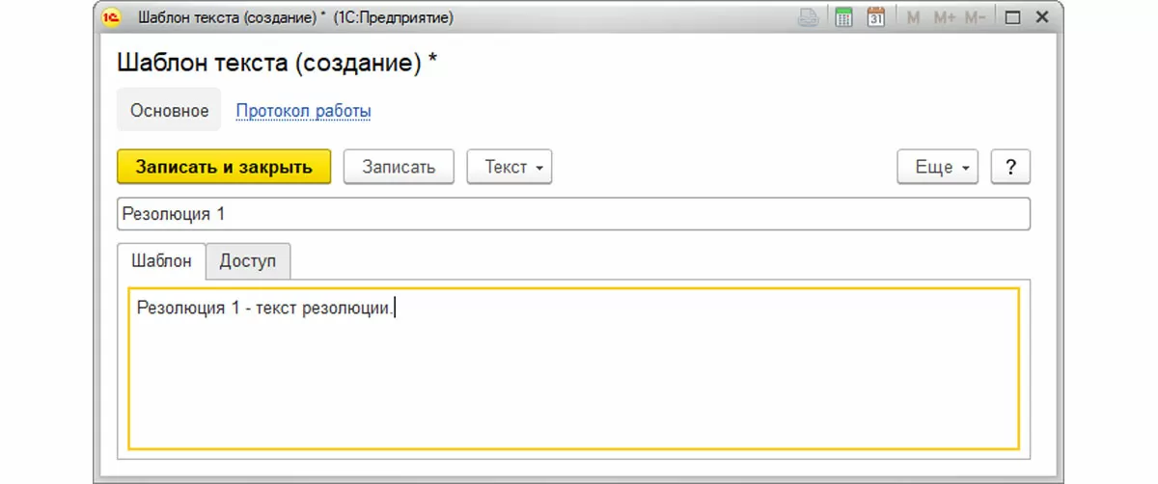Open the Протокол работы link
This screenshot has width=1158, height=484.
click(x=304, y=111)
